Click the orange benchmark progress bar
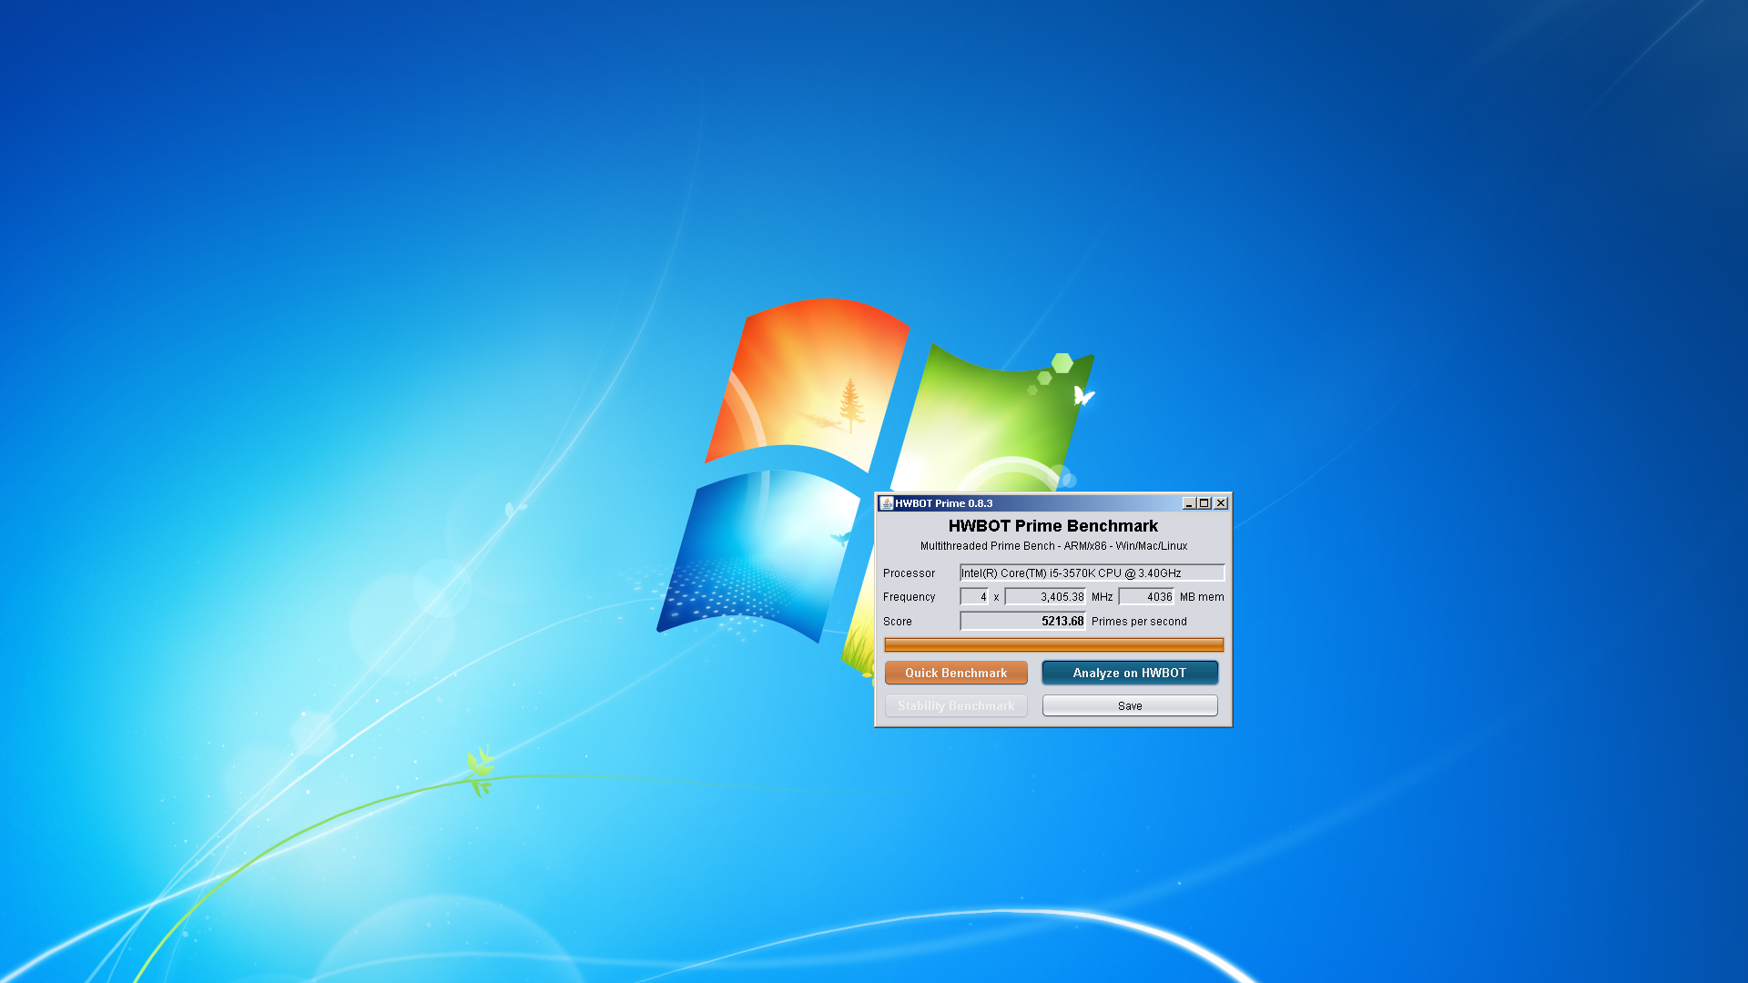The width and height of the screenshot is (1748, 983). [1053, 644]
